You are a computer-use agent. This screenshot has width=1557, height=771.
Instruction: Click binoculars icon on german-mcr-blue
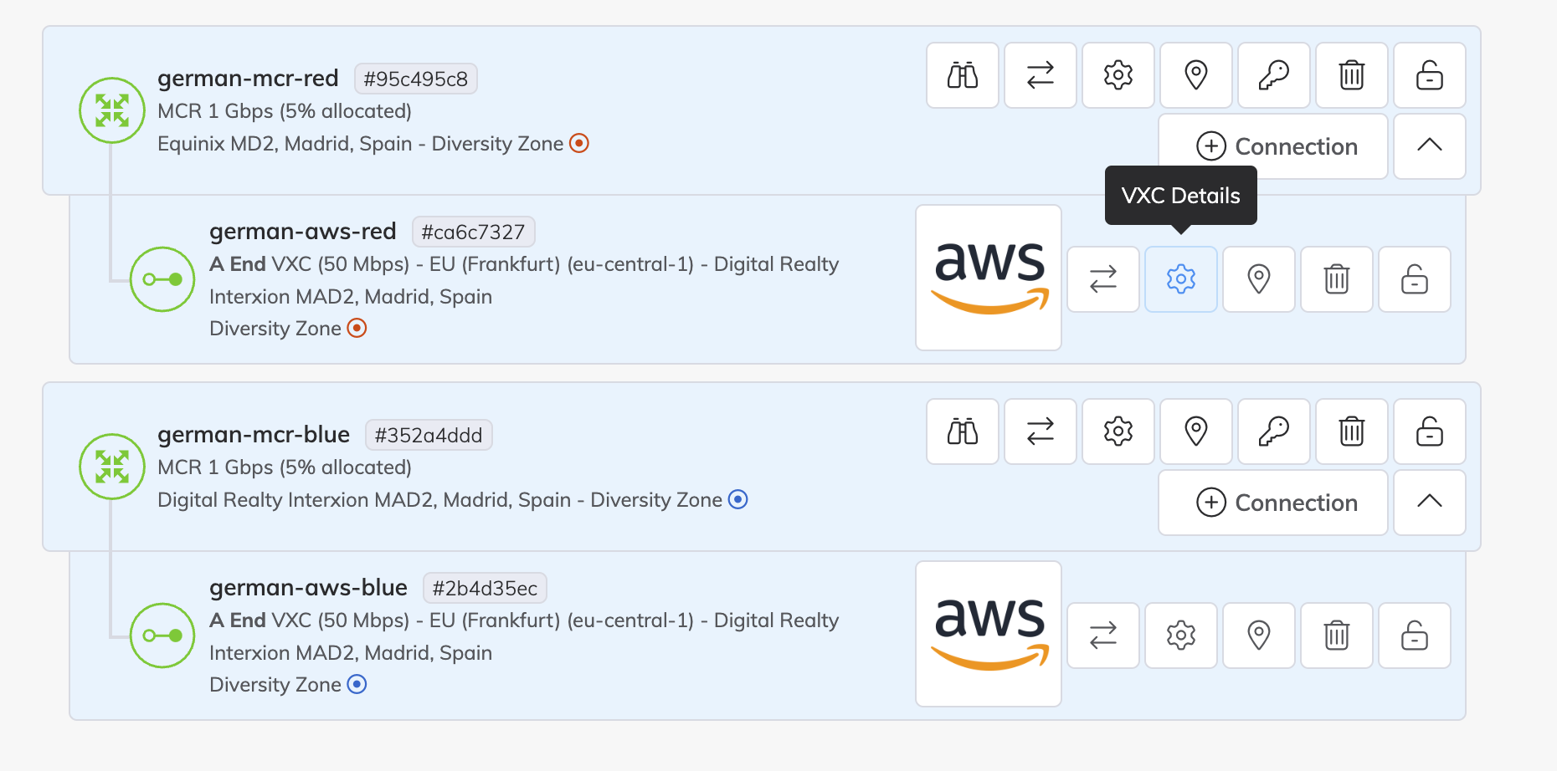coord(963,431)
